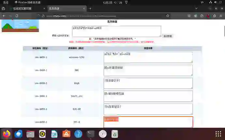Open Ubuntu Software store icon
The image size is (225, 140).
[66, 134]
